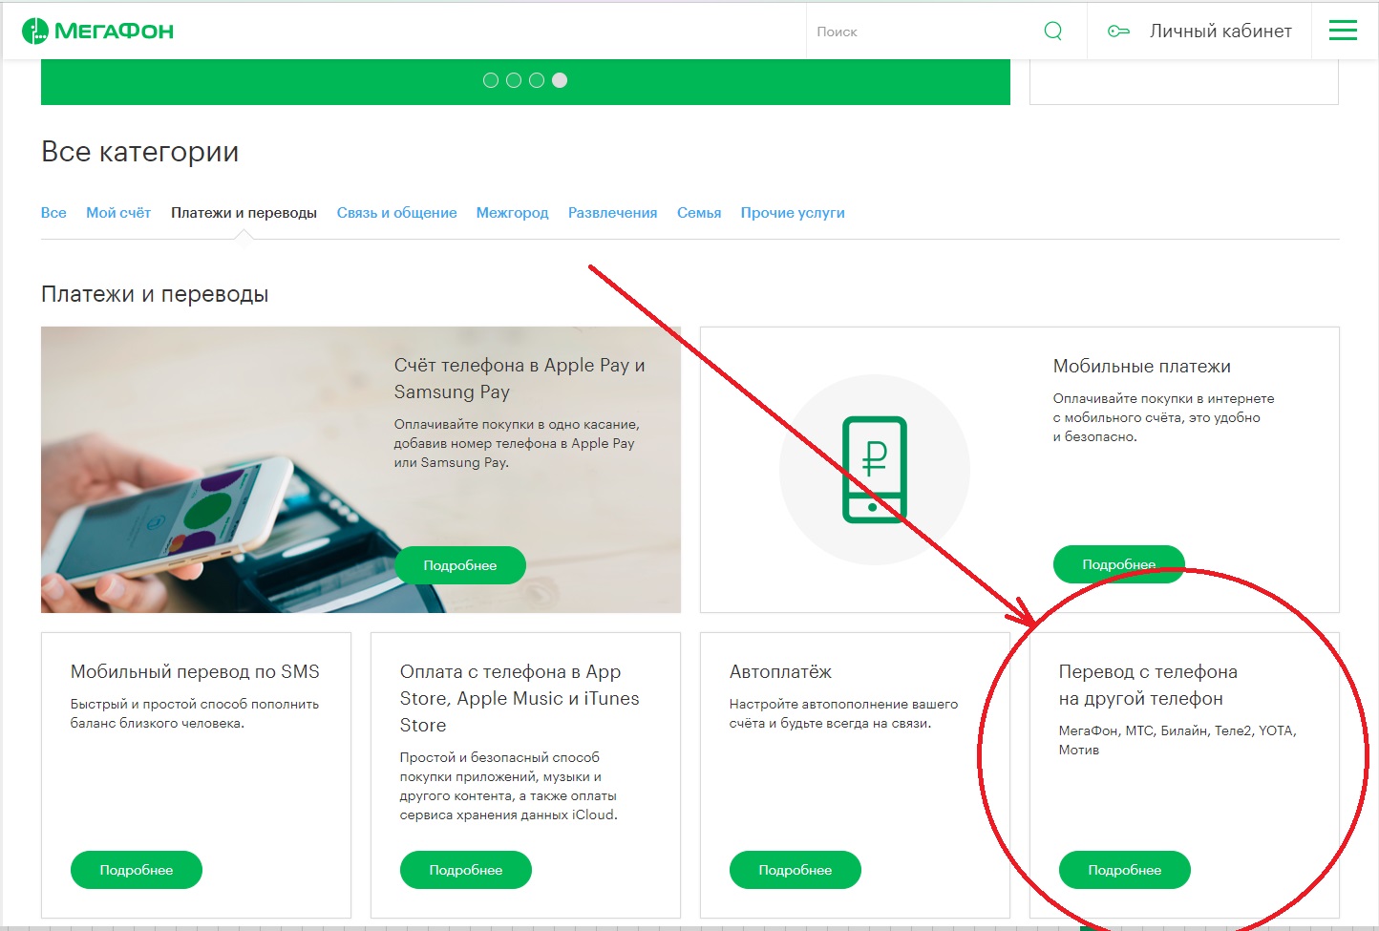The height and width of the screenshot is (931, 1379).
Task: Open Личный кабинет
Action: 1220,32
